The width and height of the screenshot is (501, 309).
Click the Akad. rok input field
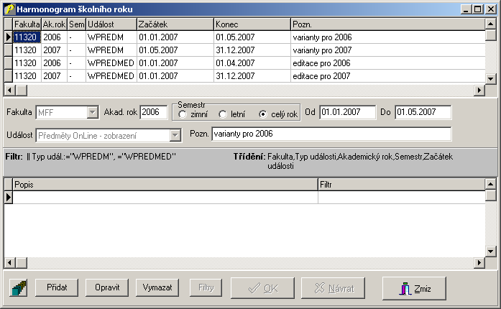coord(153,112)
